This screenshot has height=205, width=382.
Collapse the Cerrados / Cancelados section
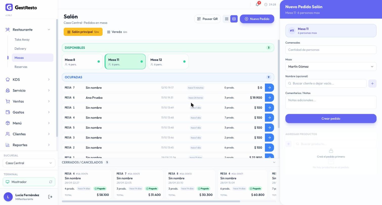click(x=274, y=162)
